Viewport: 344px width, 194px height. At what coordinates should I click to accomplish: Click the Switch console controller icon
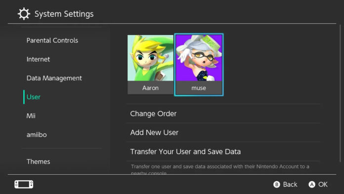click(x=24, y=184)
